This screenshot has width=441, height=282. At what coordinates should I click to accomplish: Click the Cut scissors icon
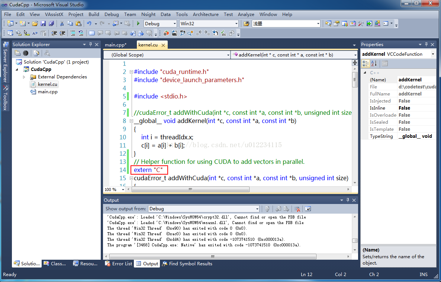tap(62, 24)
